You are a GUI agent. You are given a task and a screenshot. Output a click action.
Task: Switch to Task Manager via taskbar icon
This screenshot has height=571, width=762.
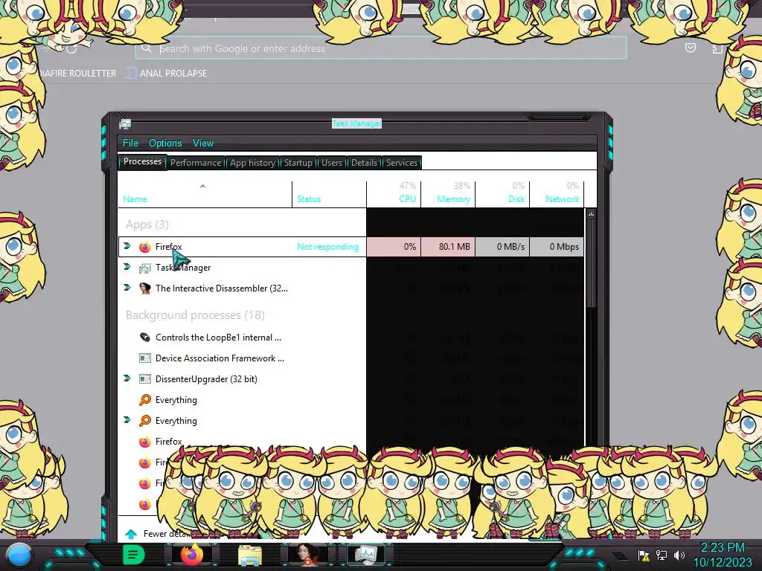366,555
